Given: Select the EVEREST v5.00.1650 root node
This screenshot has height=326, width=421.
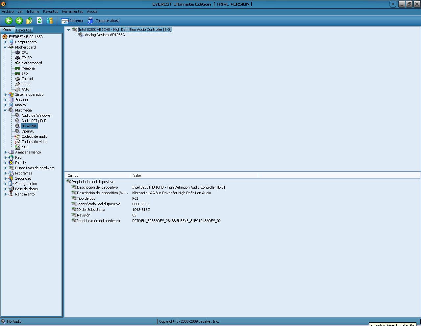Looking at the screenshot, I should [x=26, y=37].
